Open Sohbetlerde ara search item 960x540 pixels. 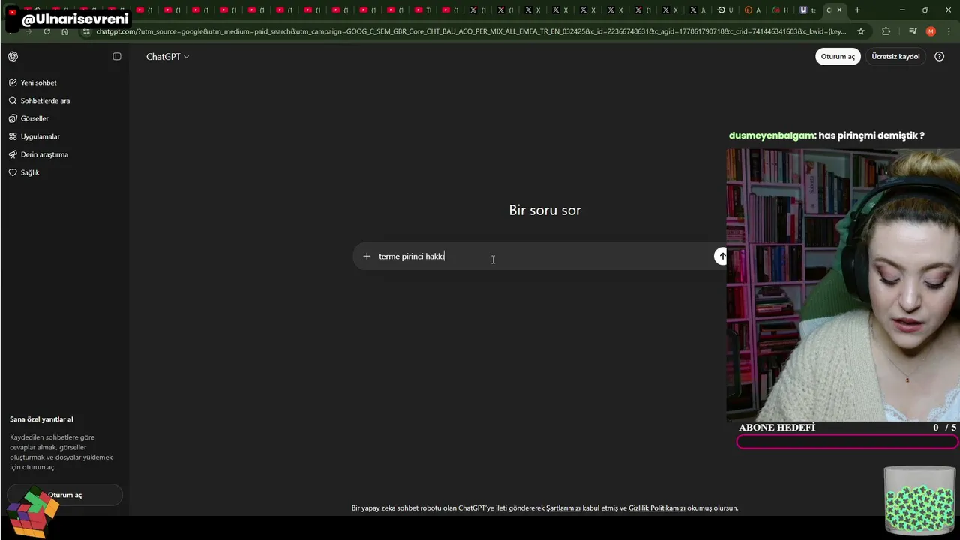40,100
